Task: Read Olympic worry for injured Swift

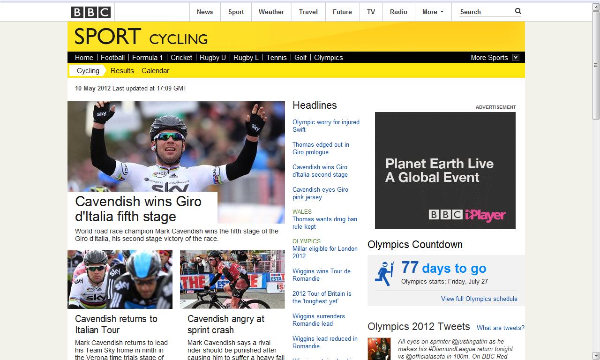Action: [x=326, y=126]
